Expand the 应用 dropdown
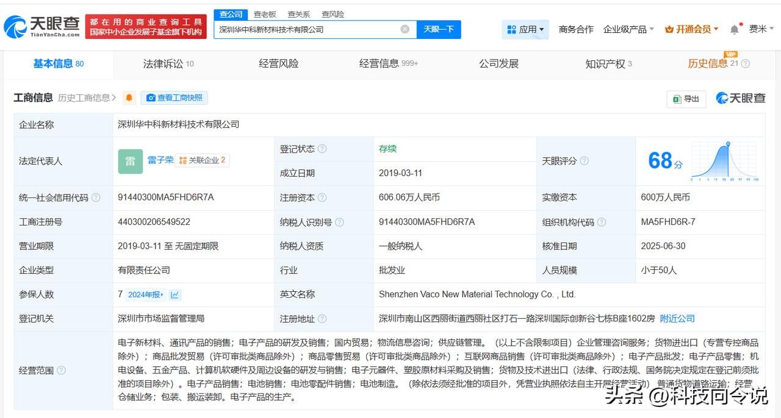The image size is (781, 418). click(x=525, y=29)
